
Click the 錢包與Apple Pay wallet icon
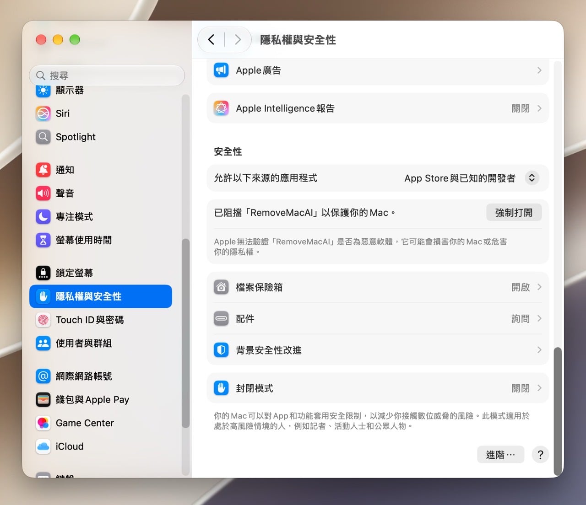tap(43, 399)
